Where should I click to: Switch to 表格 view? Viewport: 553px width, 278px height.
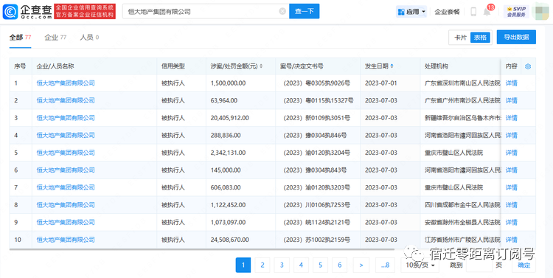[480, 38]
